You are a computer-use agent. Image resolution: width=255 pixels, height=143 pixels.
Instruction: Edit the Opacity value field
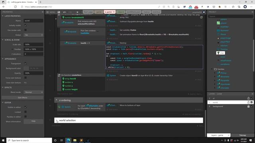(33, 73)
